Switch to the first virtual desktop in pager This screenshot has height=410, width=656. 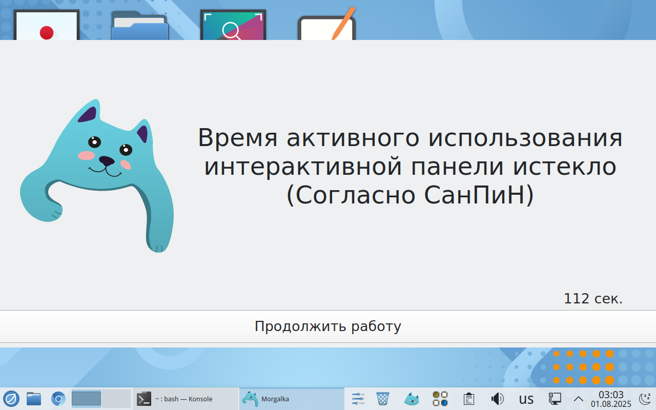point(86,398)
